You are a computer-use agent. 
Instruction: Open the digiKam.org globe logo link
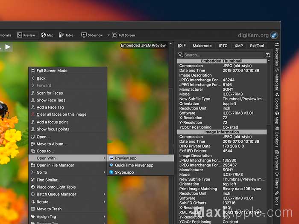click(x=274, y=35)
